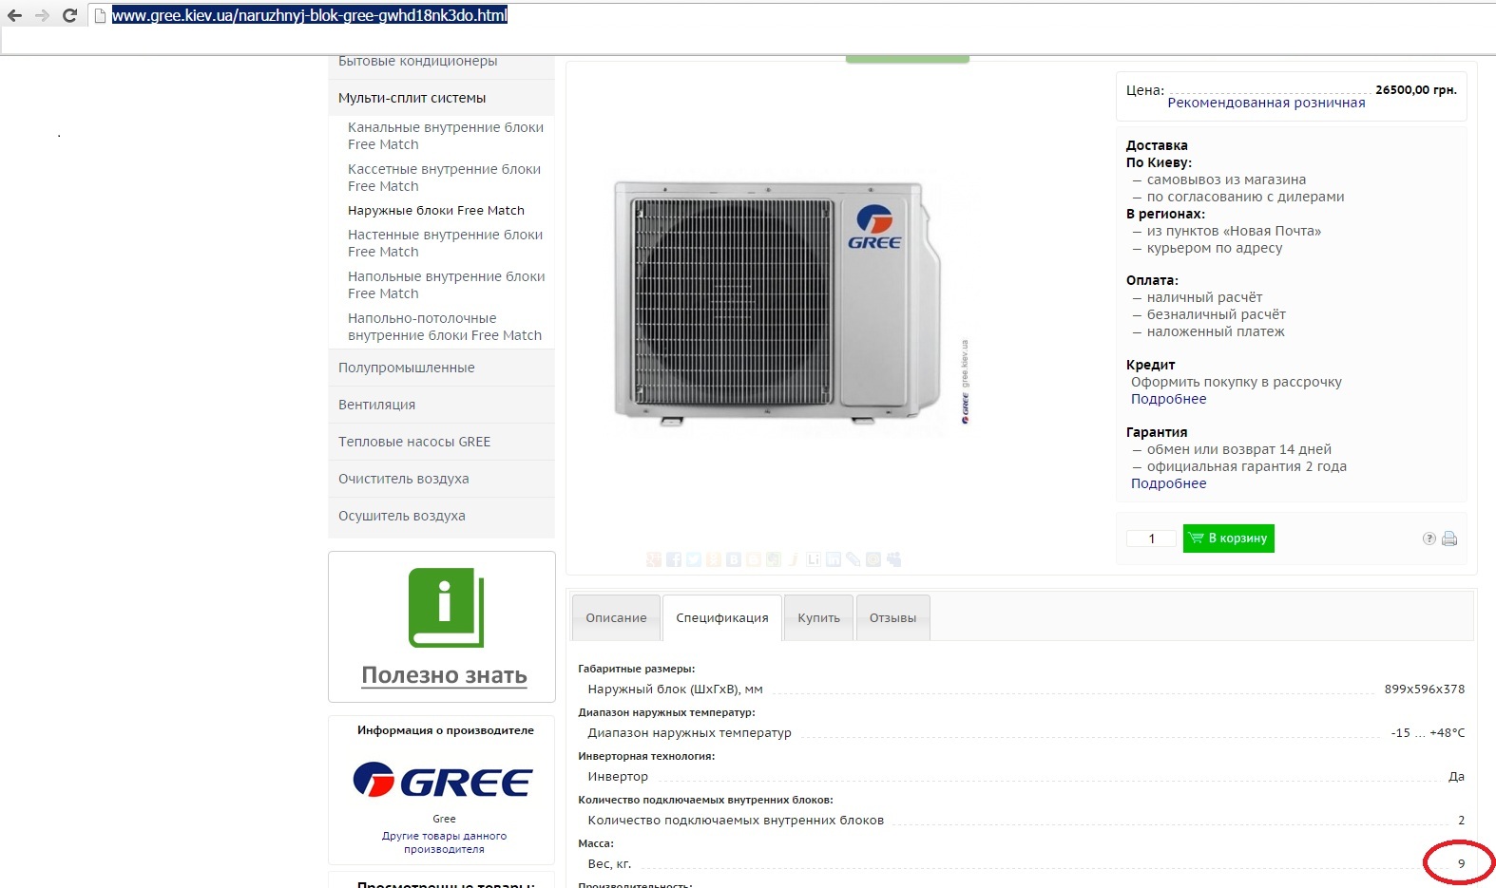The height and width of the screenshot is (888, 1496).
Task: Share via the Blogger icon
Action: [754, 559]
